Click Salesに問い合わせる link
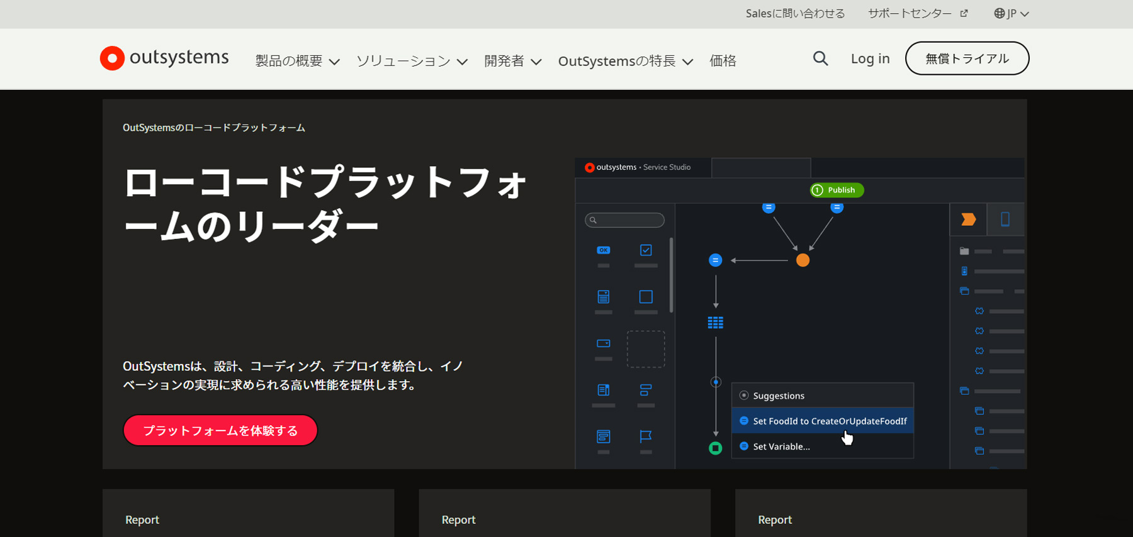The width and height of the screenshot is (1133, 537). pos(795,13)
